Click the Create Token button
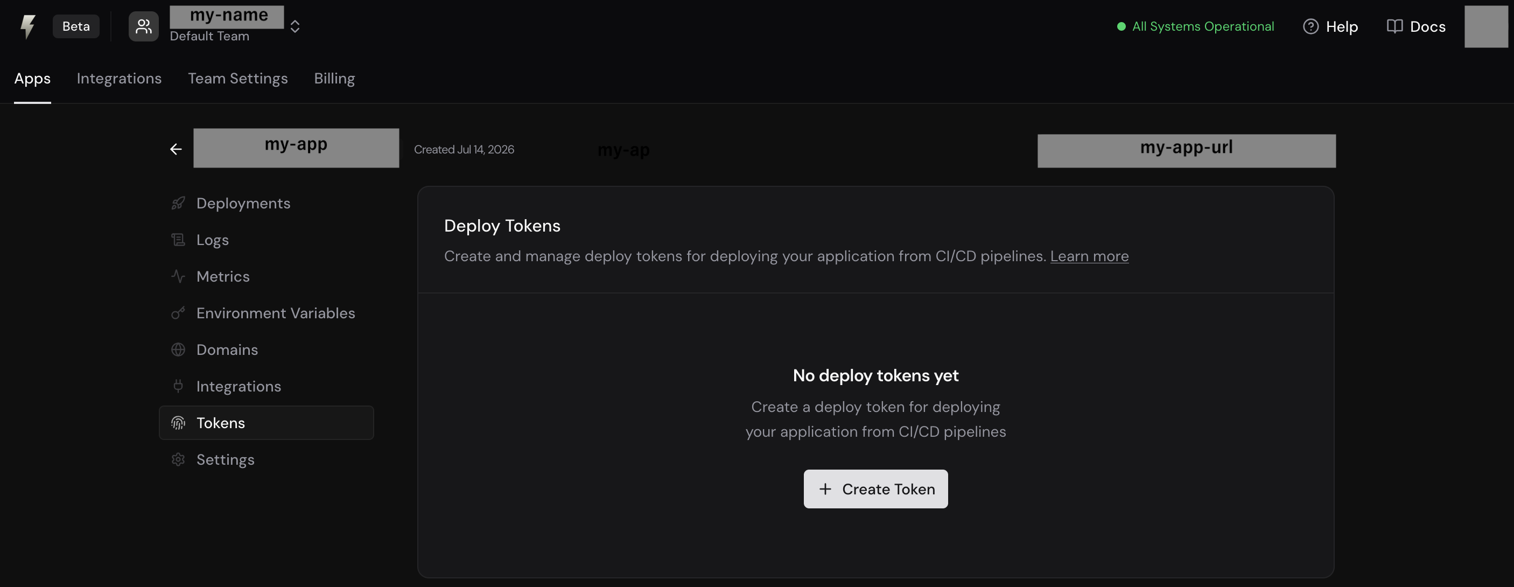Screen dimensions: 1514x587 pyautogui.click(x=876, y=489)
